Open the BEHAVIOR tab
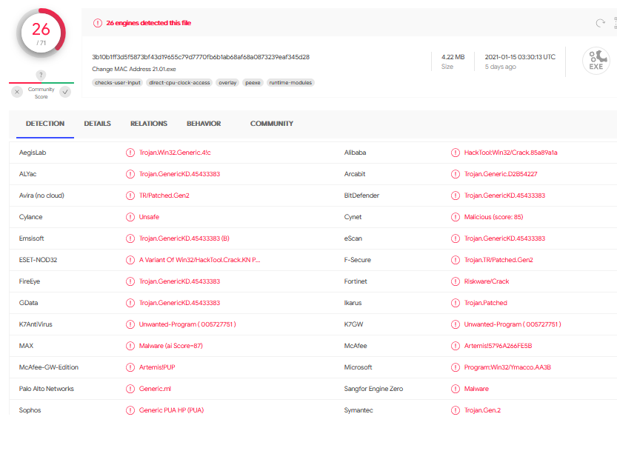 (204, 124)
